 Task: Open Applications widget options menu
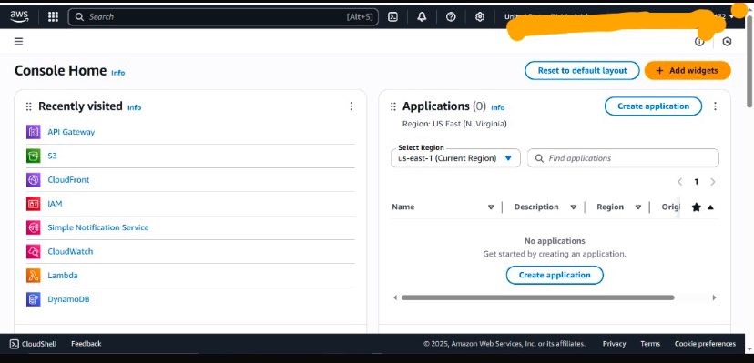pyautogui.click(x=715, y=106)
